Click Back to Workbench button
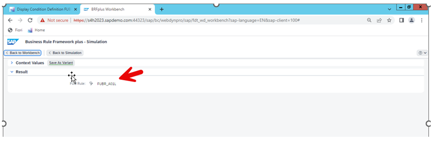 click(23, 53)
